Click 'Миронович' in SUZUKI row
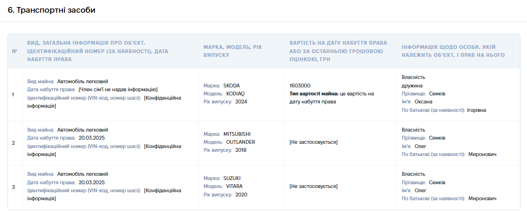 pos(482,198)
